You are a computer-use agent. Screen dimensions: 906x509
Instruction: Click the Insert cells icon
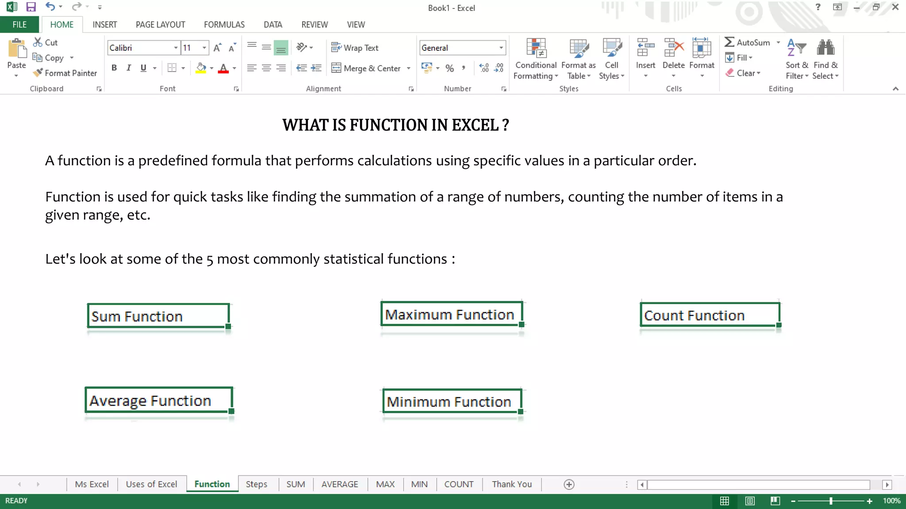coord(645,48)
